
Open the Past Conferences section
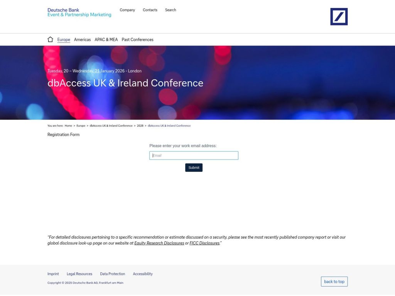click(137, 39)
